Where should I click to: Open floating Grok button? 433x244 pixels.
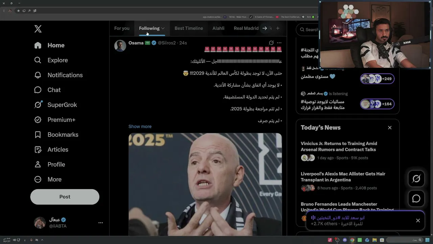point(416,179)
